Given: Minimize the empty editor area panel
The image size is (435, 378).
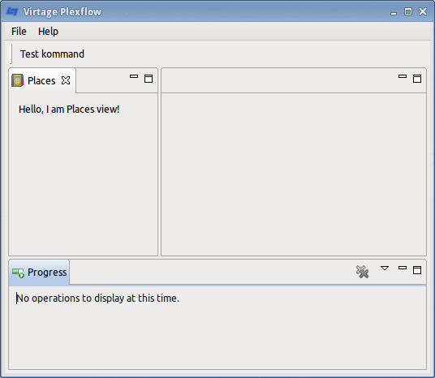Looking at the screenshot, I should click(x=403, y=76).
